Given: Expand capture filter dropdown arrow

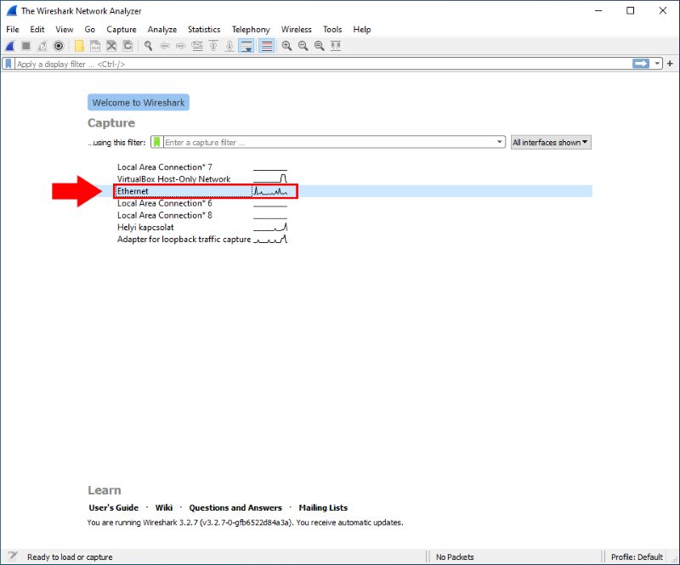Looking at the screenshot, I should (x=500, y=142).
